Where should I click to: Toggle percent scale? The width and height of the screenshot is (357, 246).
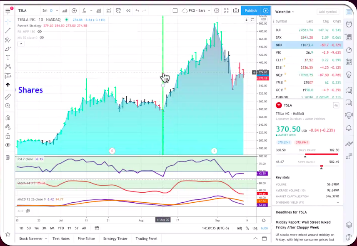(x=247, y=228)
